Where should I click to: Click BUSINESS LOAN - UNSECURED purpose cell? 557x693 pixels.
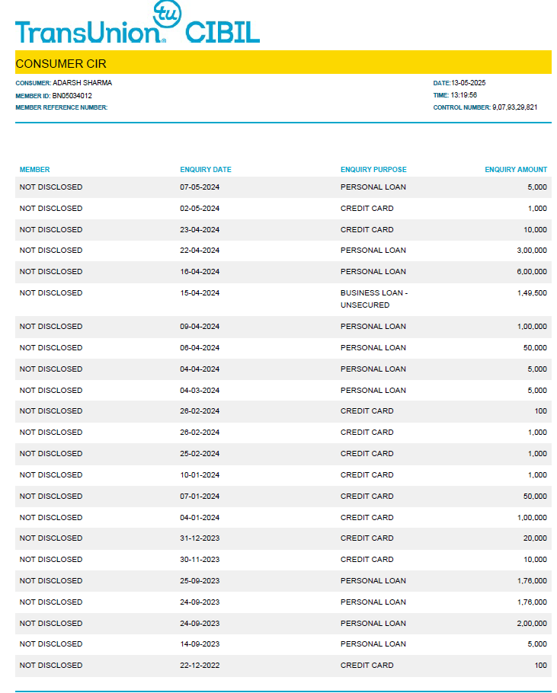click(374, 299)
